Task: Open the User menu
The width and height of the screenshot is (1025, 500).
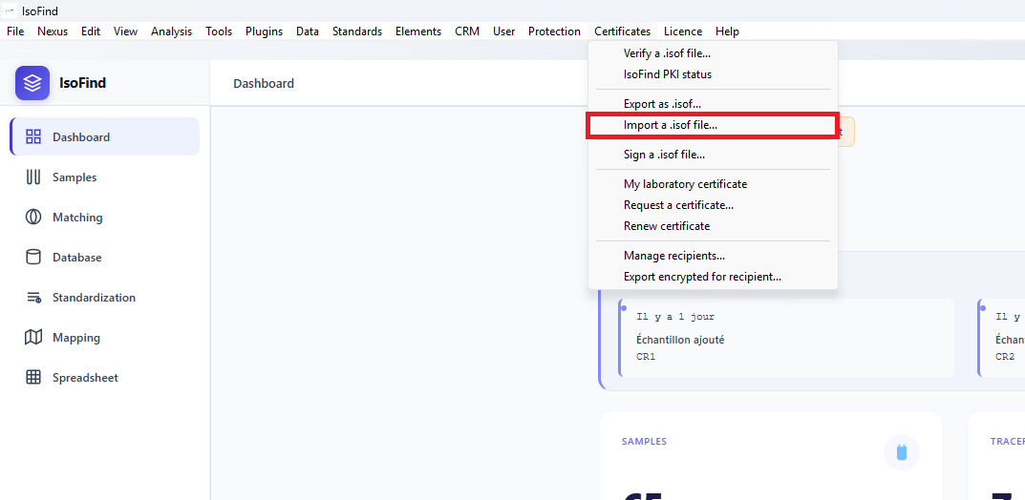Action: coord(504,31)
